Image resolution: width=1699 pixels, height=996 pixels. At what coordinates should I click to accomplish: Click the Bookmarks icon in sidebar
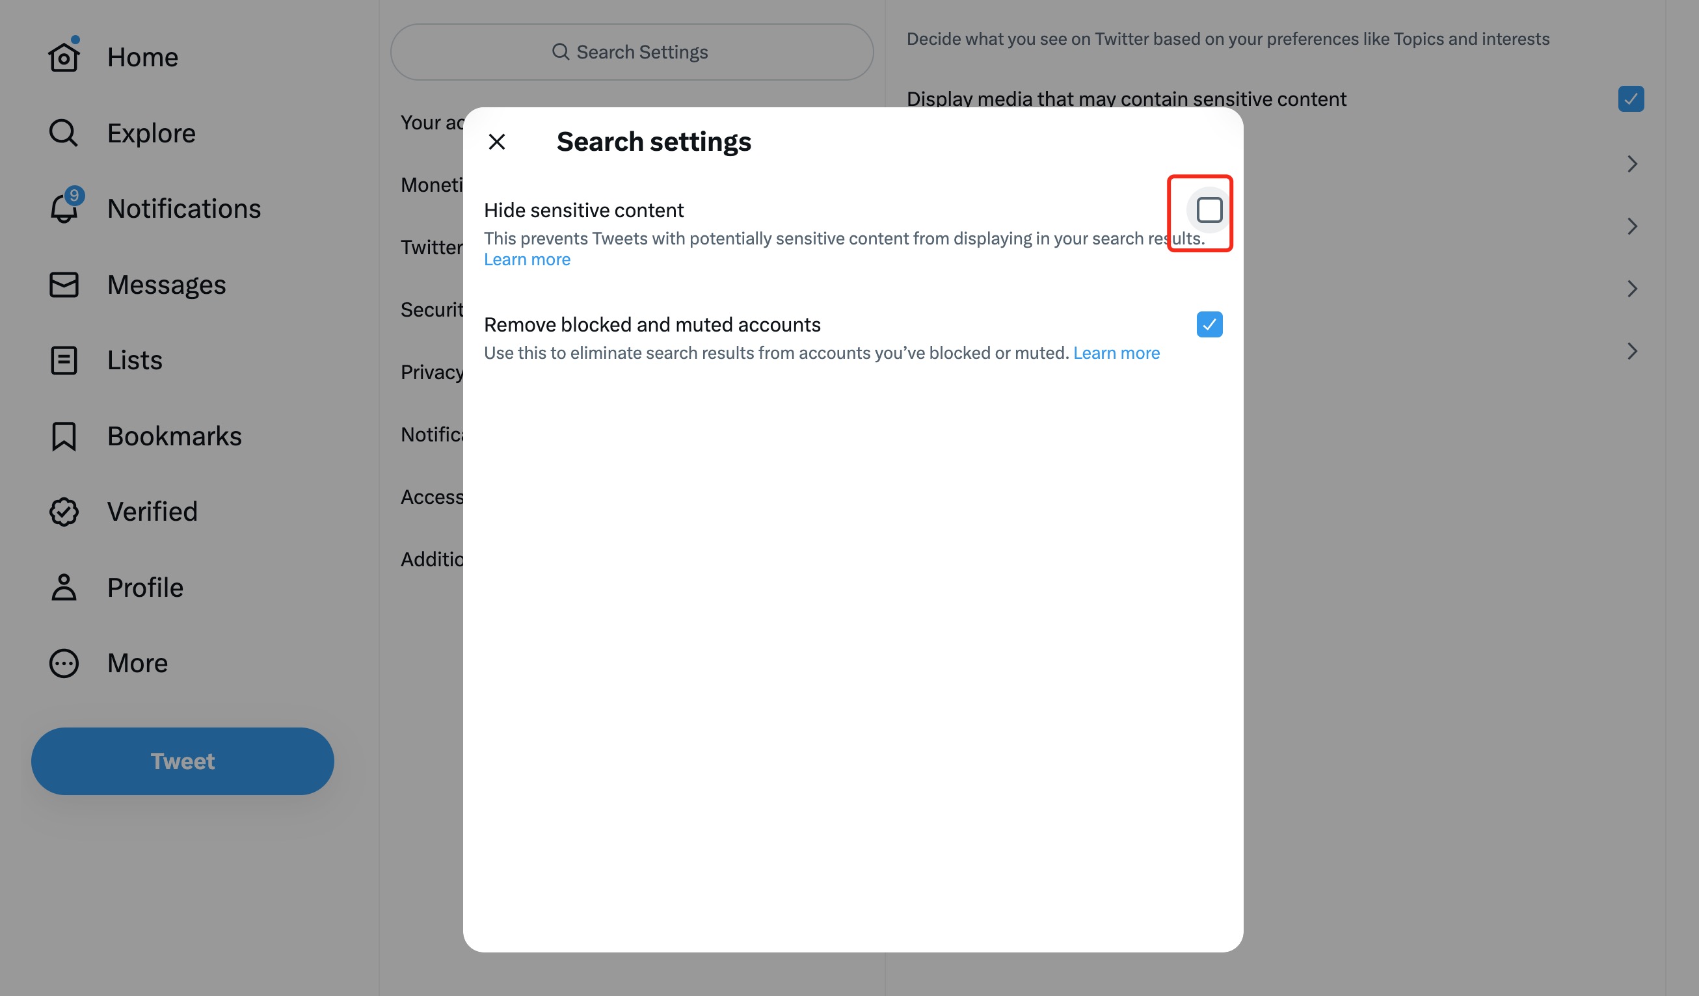pyautogui.click(x=63, y=435)
